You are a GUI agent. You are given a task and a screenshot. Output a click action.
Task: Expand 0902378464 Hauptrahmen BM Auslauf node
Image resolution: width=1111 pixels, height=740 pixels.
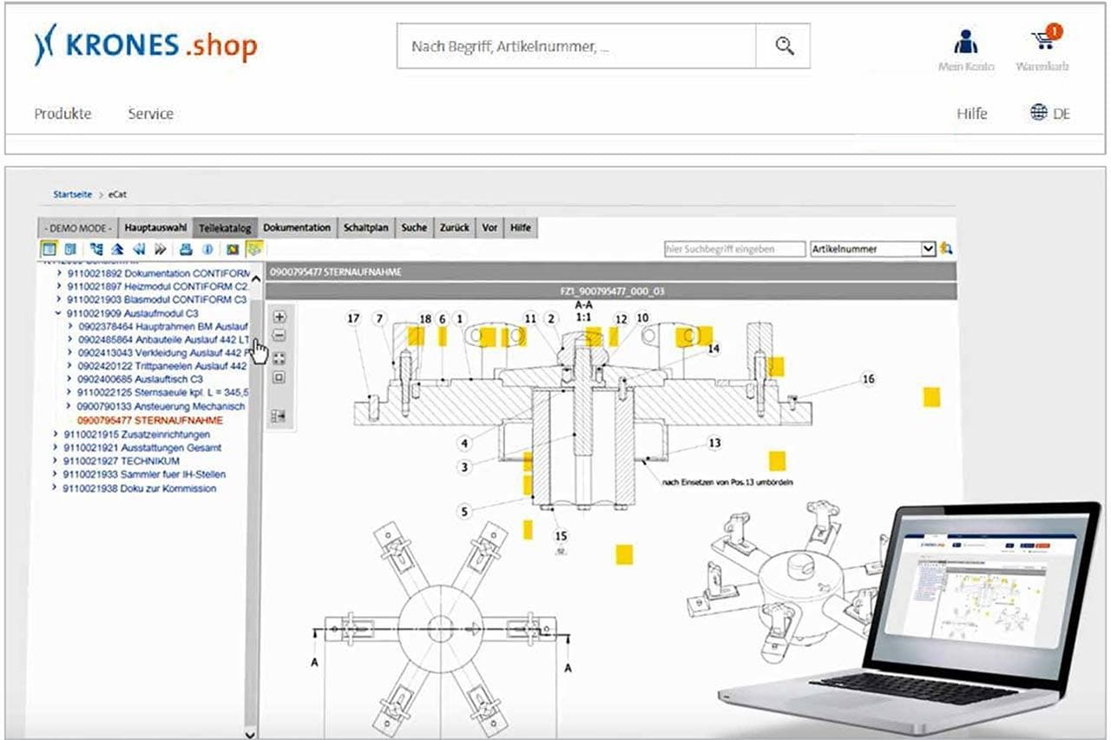point(70,326)
